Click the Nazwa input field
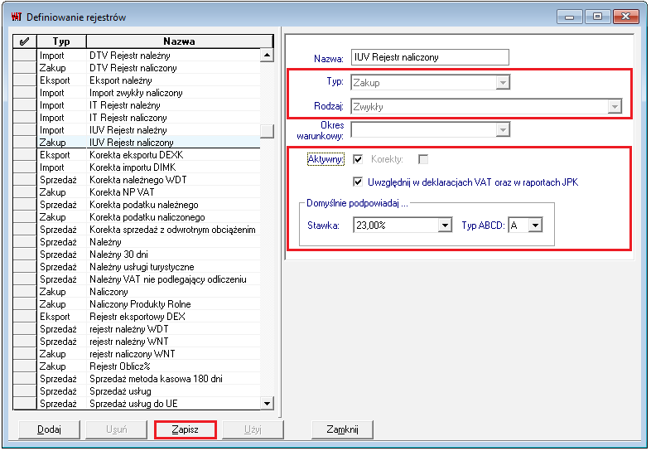Screen dimensions: 651x451 430,57
